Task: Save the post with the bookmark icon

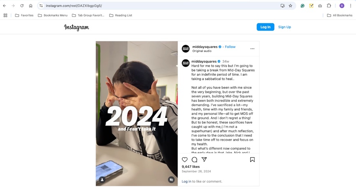Action: click(x=252, y=160)
